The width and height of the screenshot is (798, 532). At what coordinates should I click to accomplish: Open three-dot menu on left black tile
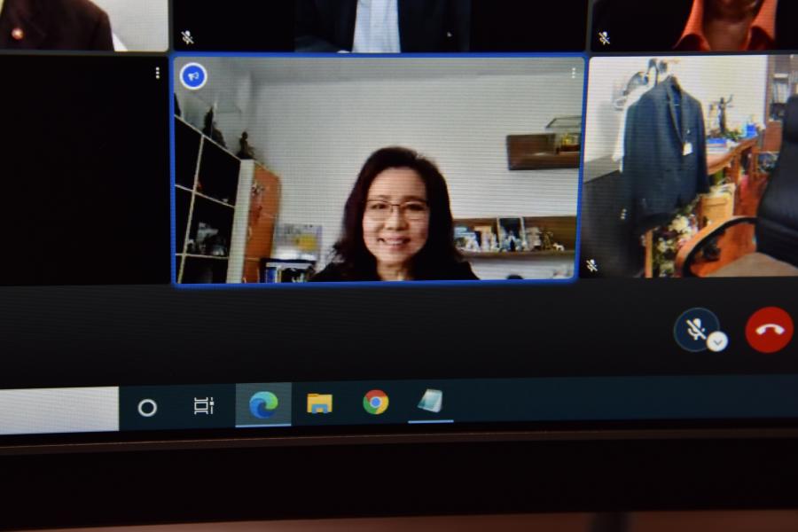pos(158,73)
